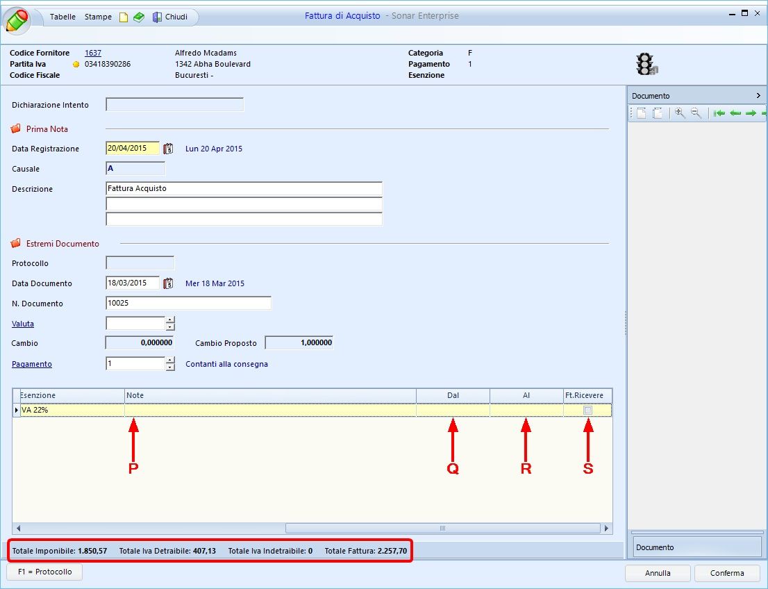Click the N. Documento input field
The height and width of the screenshot is (589, 768).
[188, 304]
